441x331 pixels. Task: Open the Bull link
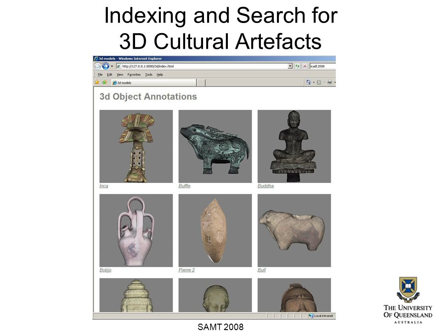pyautogui.click(x=261, y=270)
